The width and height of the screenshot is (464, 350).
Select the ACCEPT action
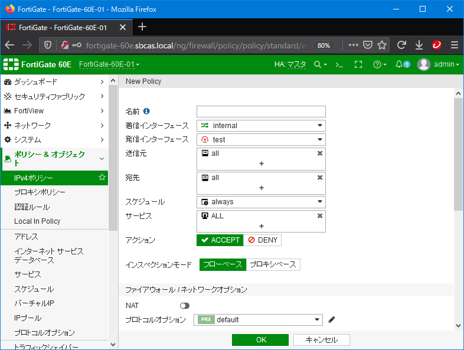click(x=220, y=240)
